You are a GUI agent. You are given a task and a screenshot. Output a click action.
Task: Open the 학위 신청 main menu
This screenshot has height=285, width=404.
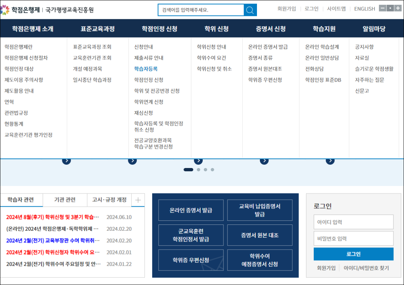pyautogui.click(x=217, y=29)
